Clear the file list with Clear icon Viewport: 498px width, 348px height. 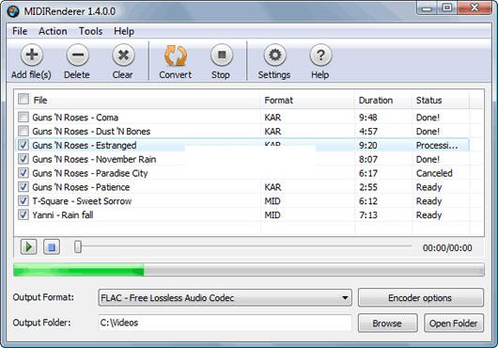pyautogui.click(x=123, y=55)
